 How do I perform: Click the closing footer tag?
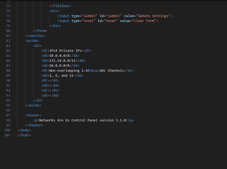tap(34, 125)
